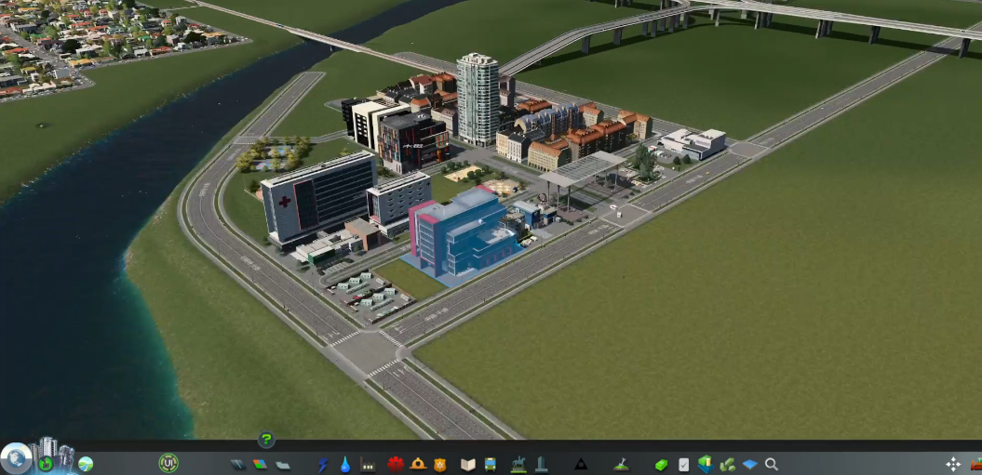This screenshot has height=475, width=982.
Task: Open the Education book menu
Action: click(x=468, y=465)
